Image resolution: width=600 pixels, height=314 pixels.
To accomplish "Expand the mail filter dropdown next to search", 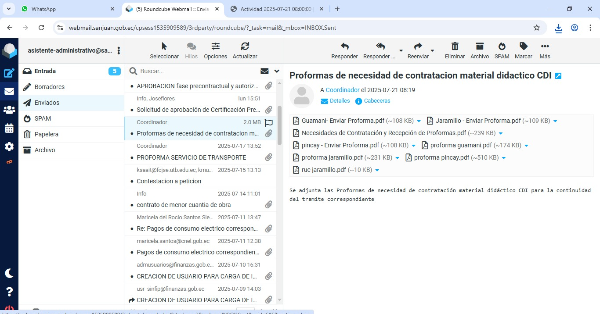I will click(x=277, y=71).
